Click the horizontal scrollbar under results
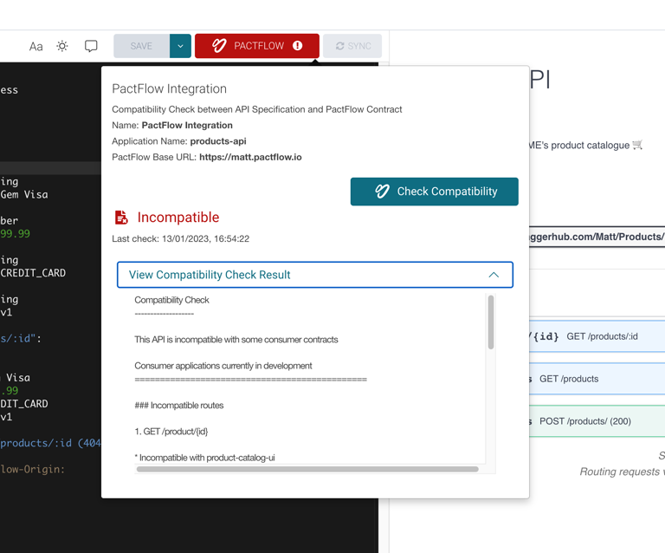Screen dimensions: 665x553 (307, 469)
